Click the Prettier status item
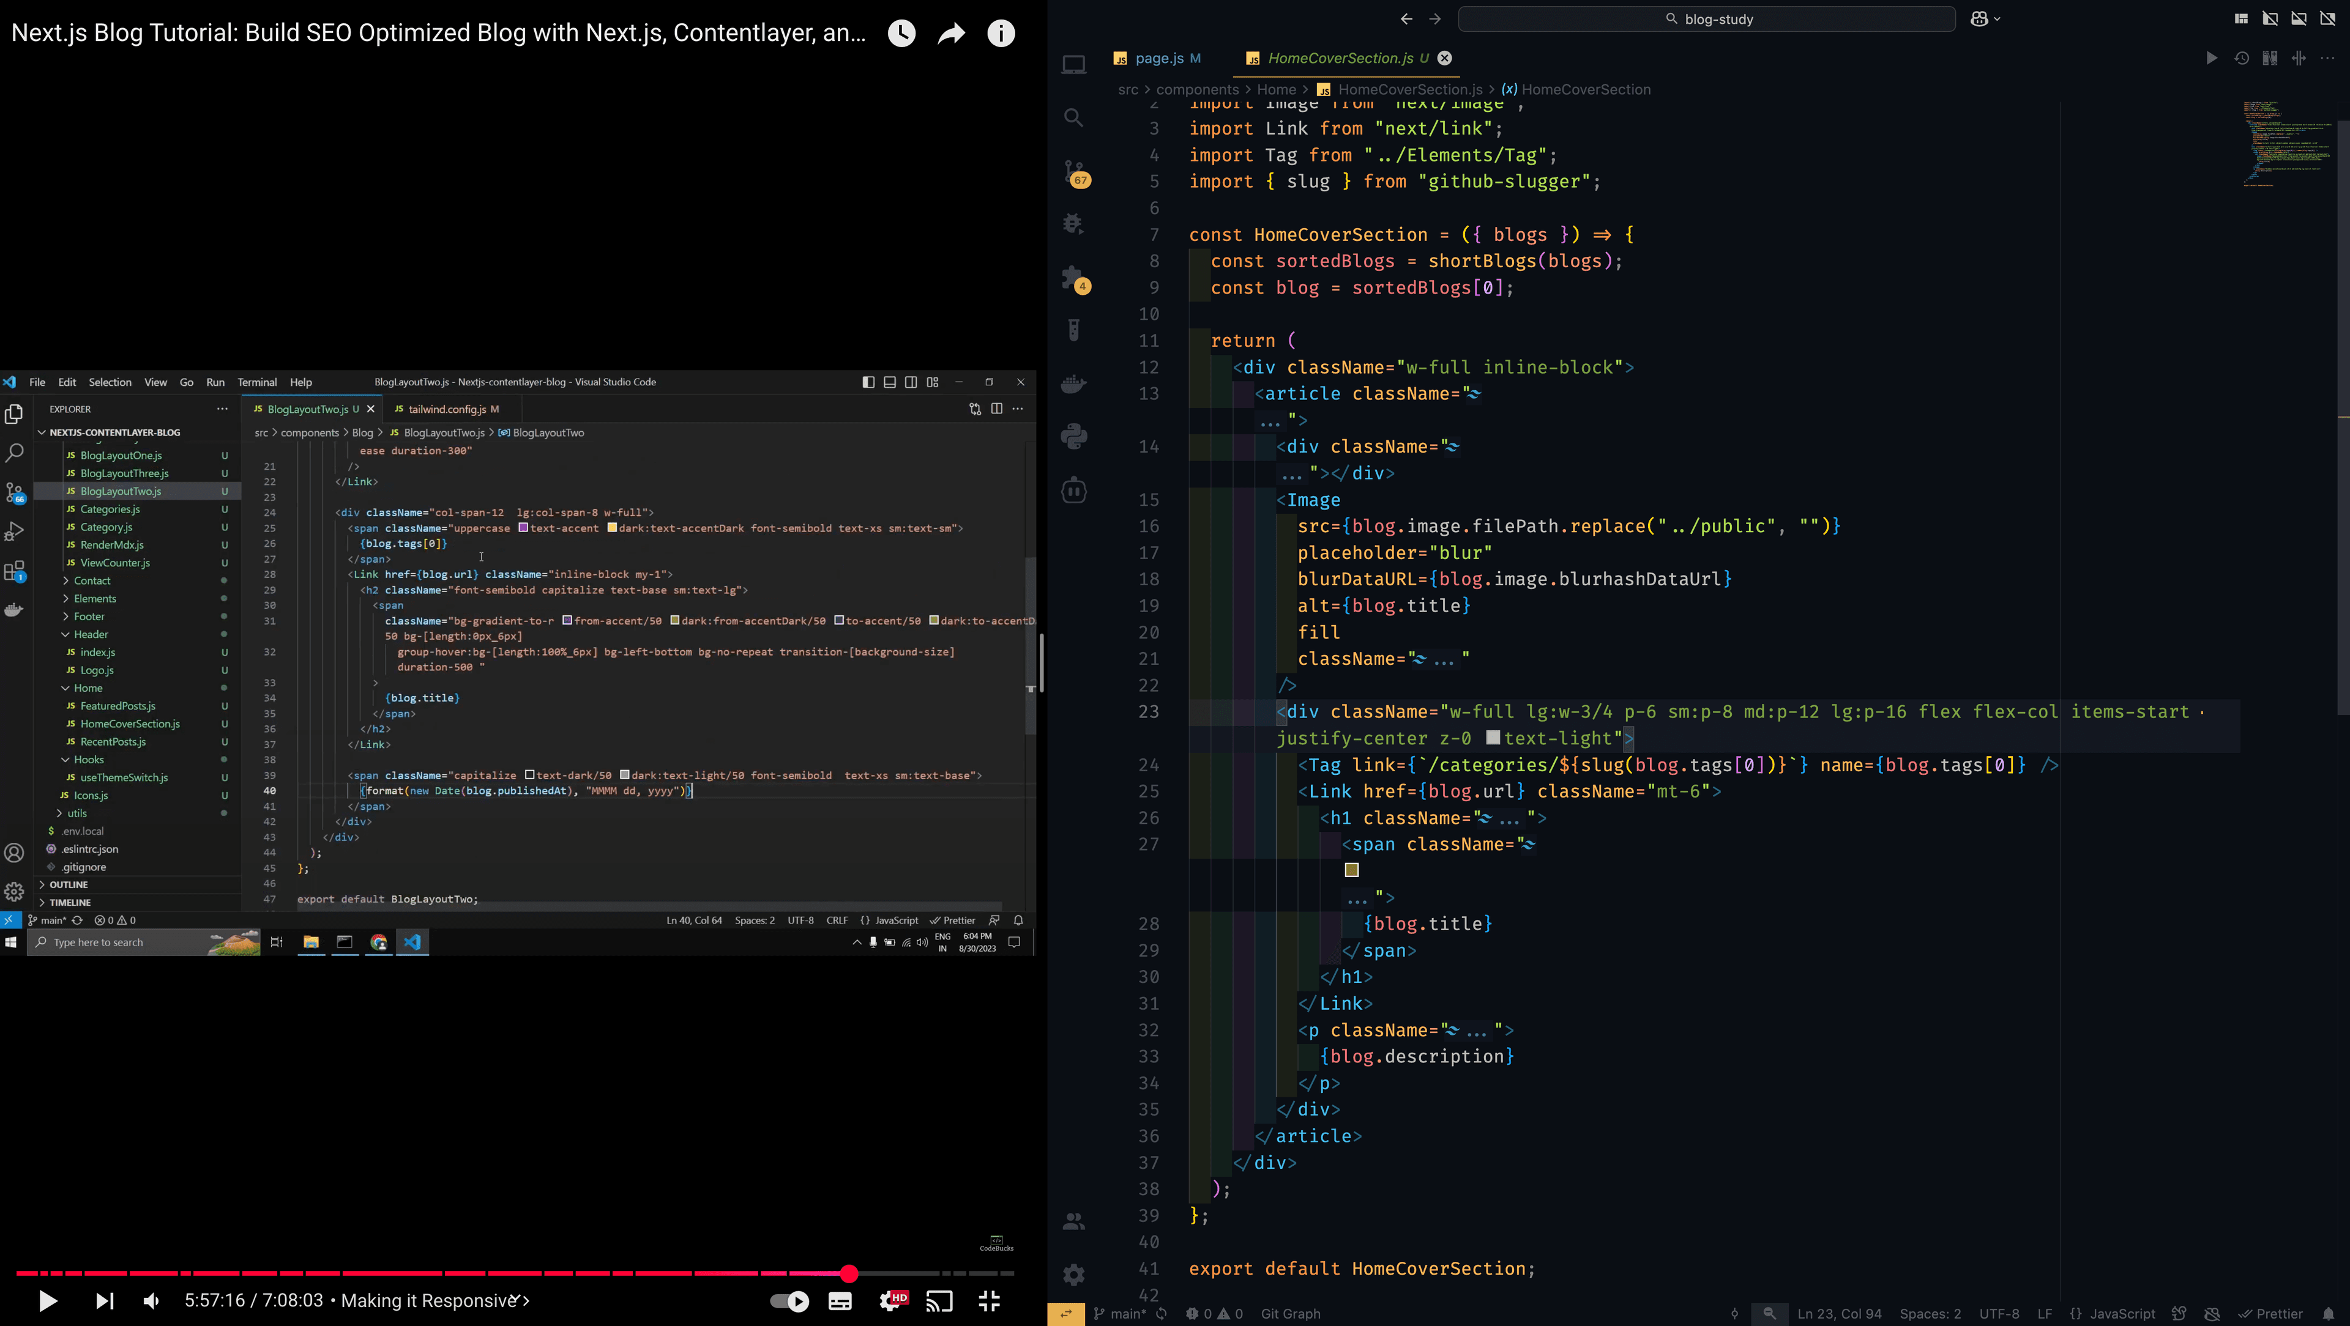 click(x=2272, y=1314)
